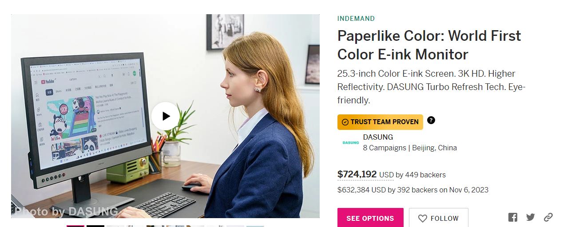Click the $724,192 funding amount
The width and height of the screenshot is (571, 227).
coord(357,174)
